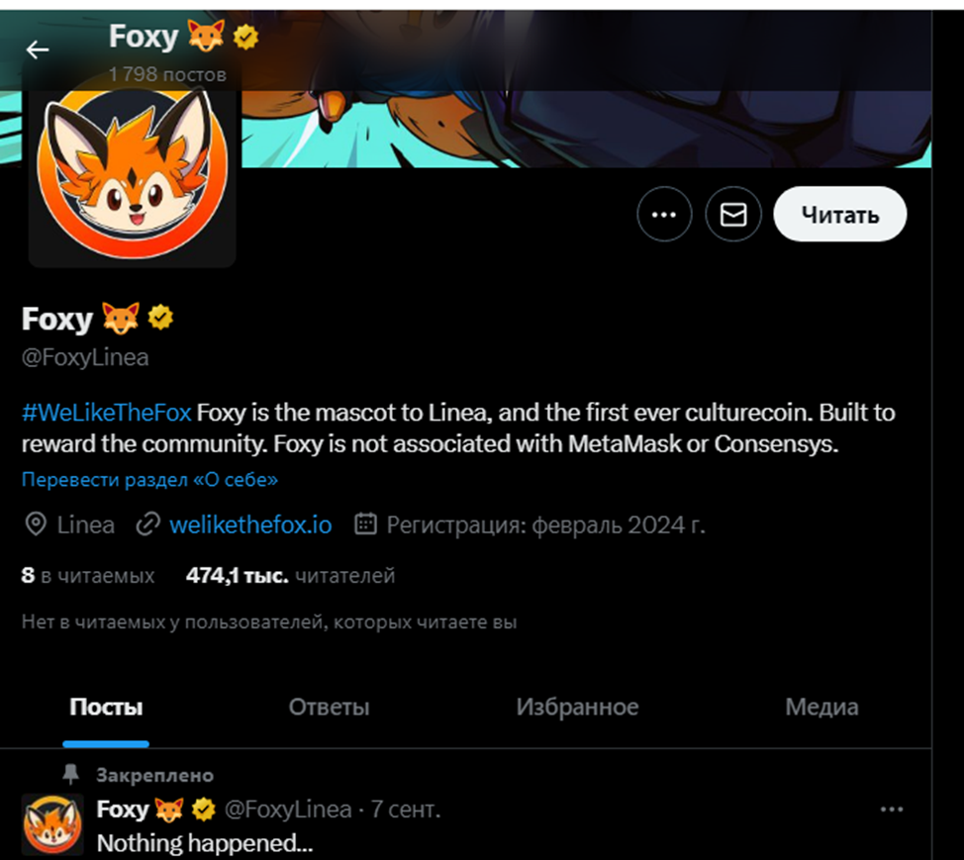Screen dimensions: 964x860
Task: Open the three-dot profile options menu
Action: [x=664, y=214]
